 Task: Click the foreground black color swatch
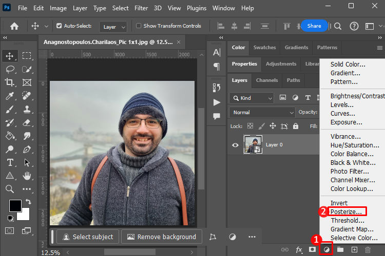(x=15, y=205)
